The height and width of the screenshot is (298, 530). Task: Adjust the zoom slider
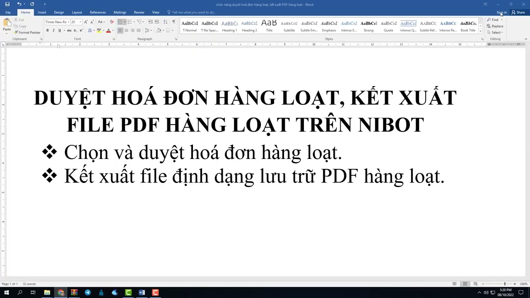pos(504,284)
